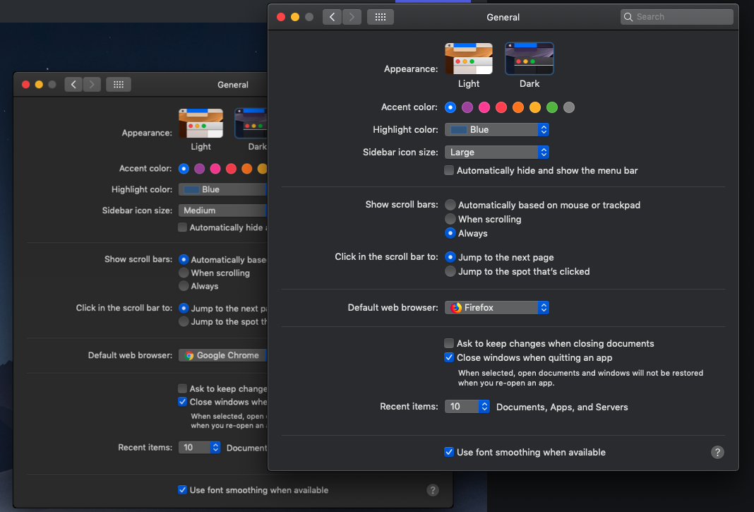The width and height of the screenshot is (754, 512).
Task: Open Default web browser Firefox dropdown
Action: coord(497,307)
